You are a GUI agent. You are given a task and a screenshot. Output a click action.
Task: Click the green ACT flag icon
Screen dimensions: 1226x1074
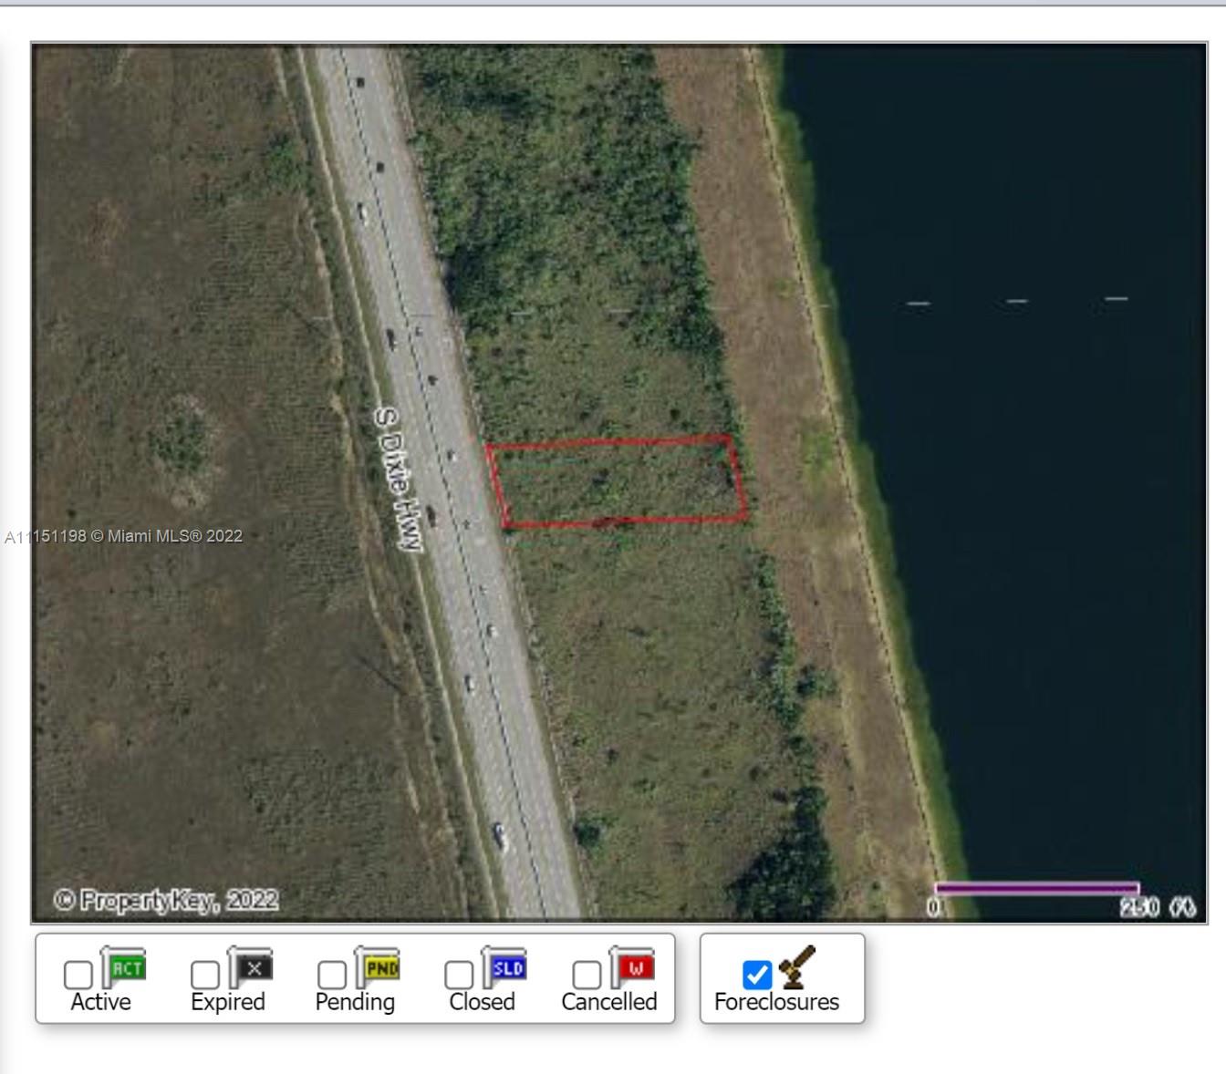[x=124, y=967]
